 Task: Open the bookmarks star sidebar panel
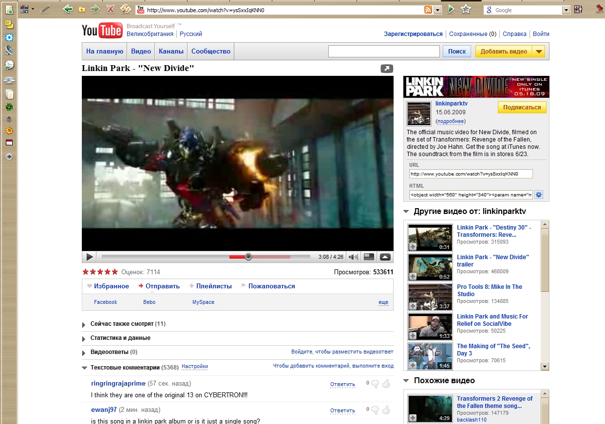click(x=9, y=10)
